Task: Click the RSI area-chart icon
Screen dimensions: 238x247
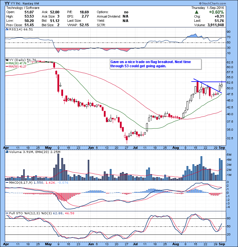Action: pos(7,29)
